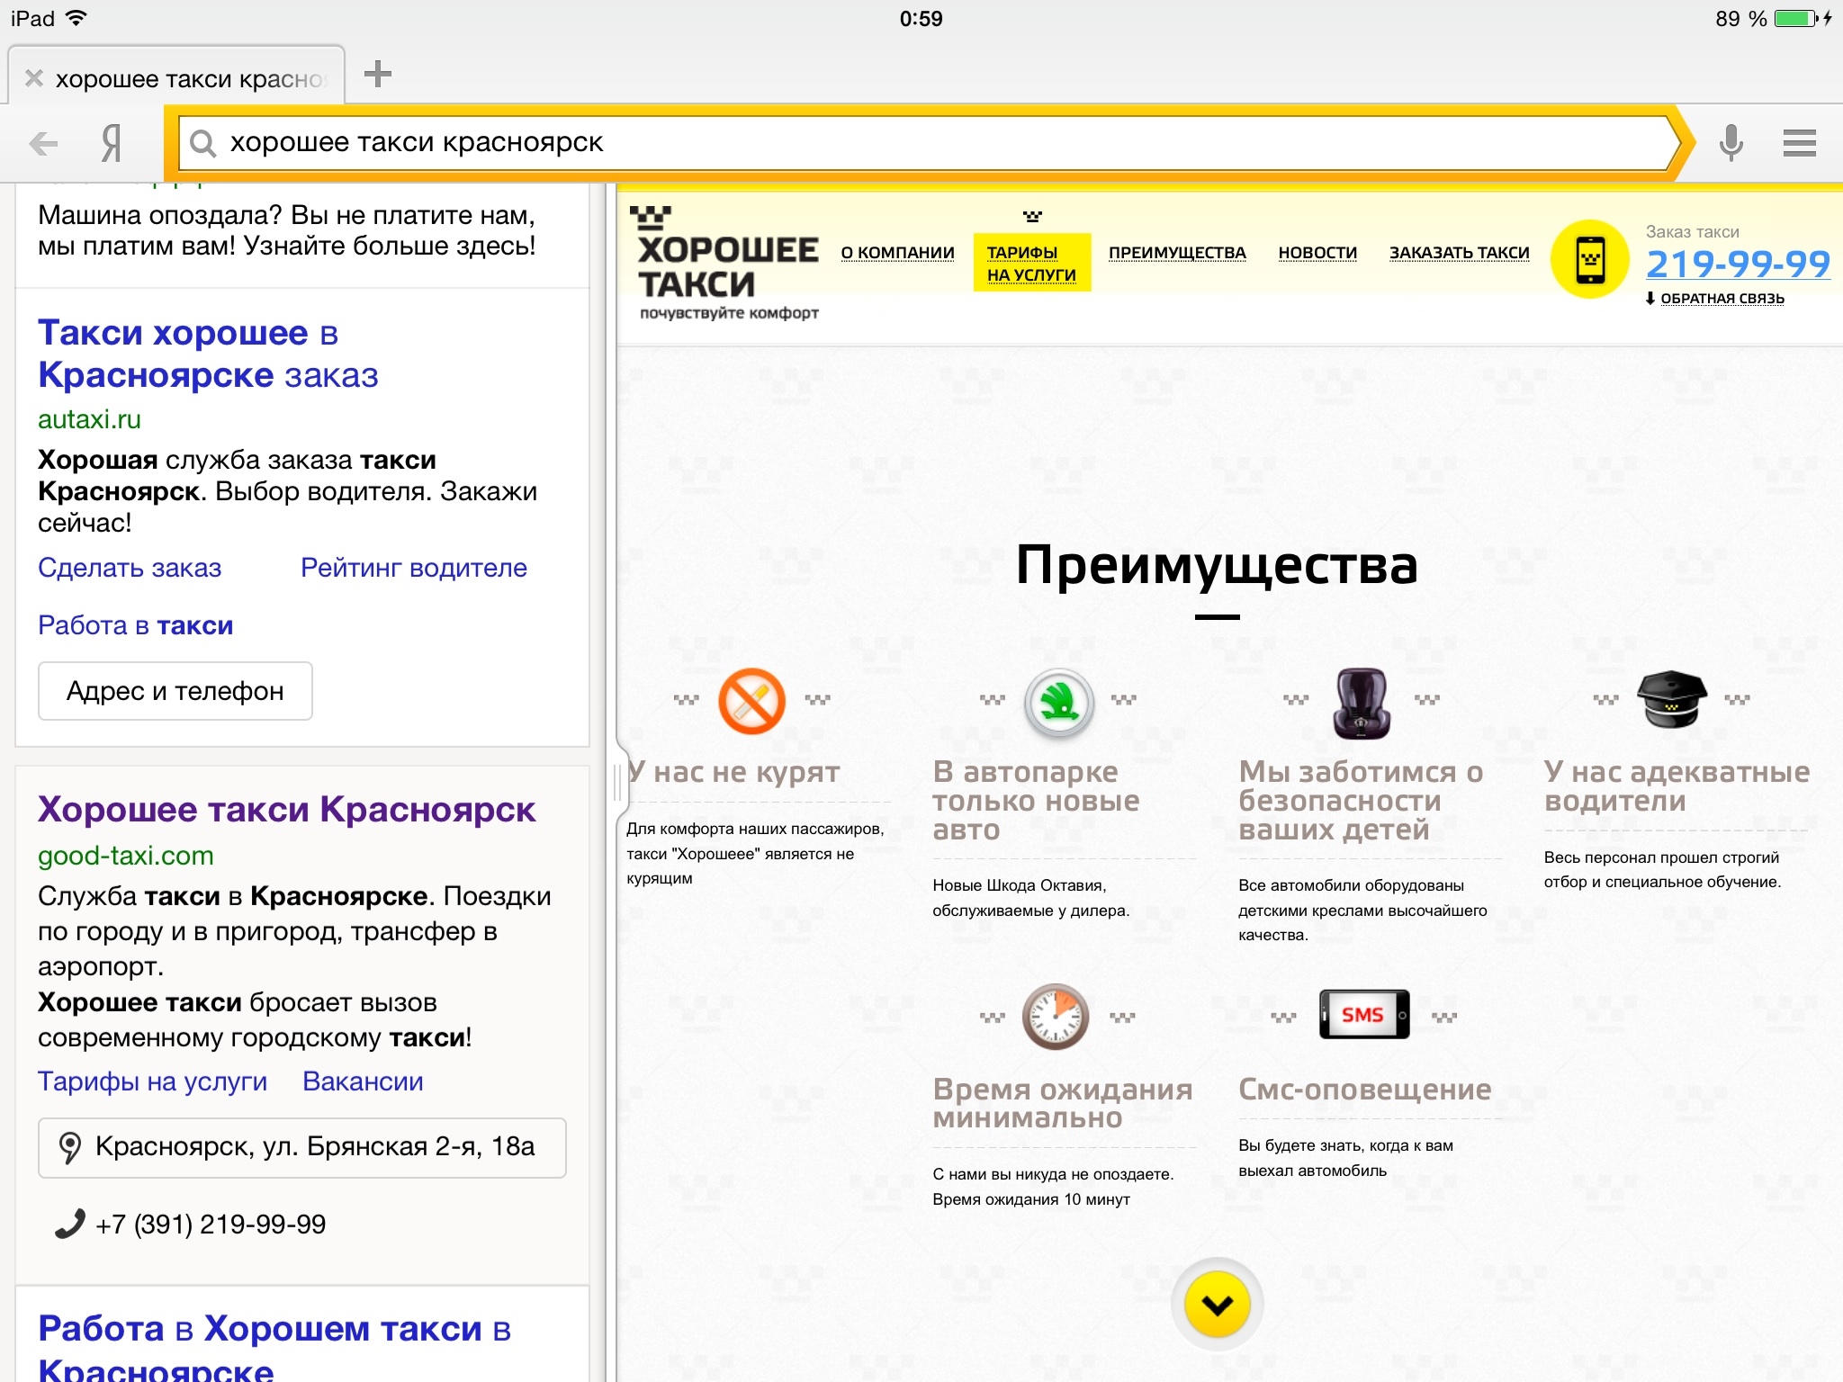Viewport: 1843px width, 1382px height.
Task: Tap the map pin icon beside address
Action: (x=69, y=1148)
